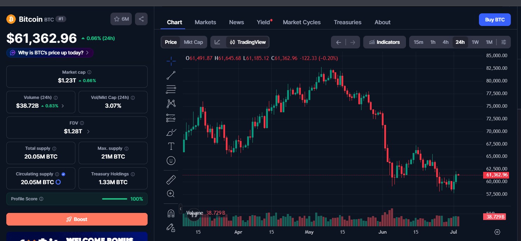Add Bitcoin to watchlist star button
This screenshot has width=521, height=241.
[121, 19]
